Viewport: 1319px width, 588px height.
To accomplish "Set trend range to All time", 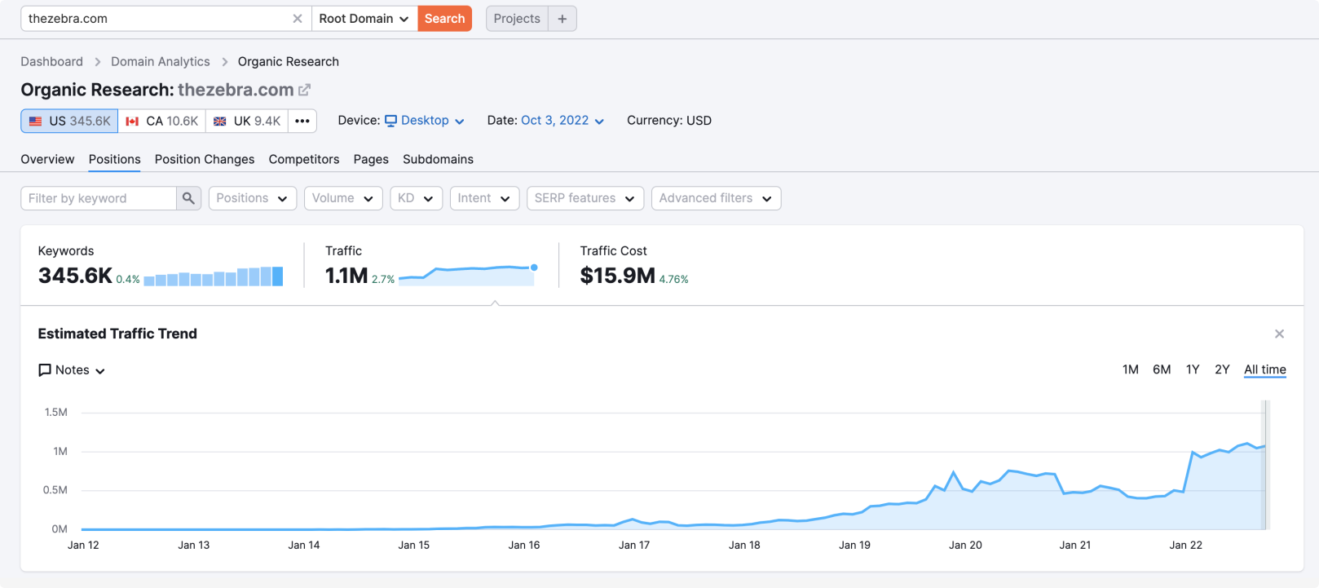I will [1265, 369].
